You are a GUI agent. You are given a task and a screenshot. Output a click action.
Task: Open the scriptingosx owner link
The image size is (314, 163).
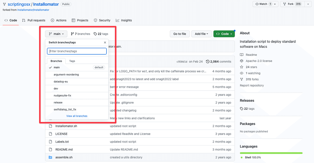pos(19,4)
